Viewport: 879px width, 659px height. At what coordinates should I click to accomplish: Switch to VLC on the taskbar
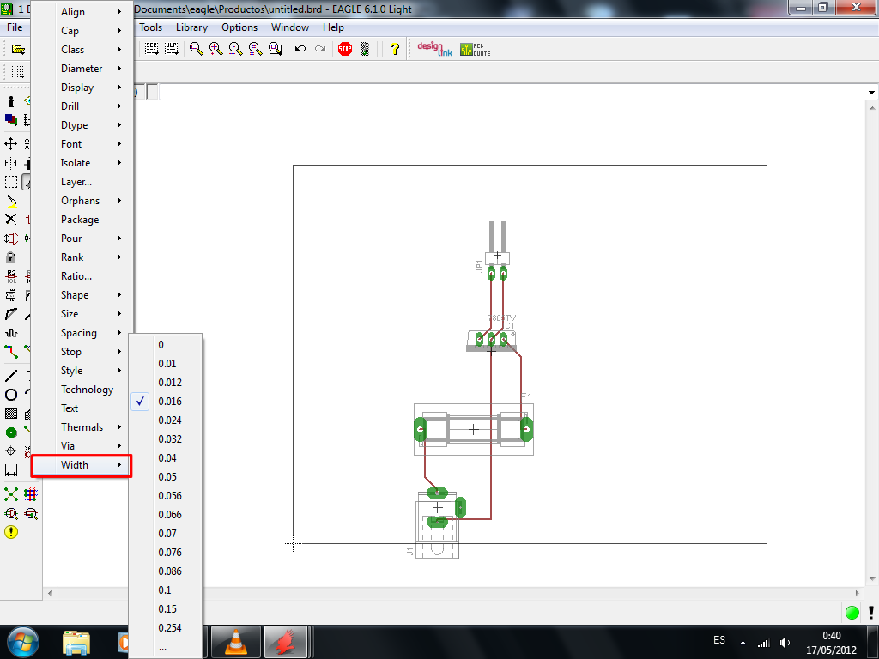(236, 642)
